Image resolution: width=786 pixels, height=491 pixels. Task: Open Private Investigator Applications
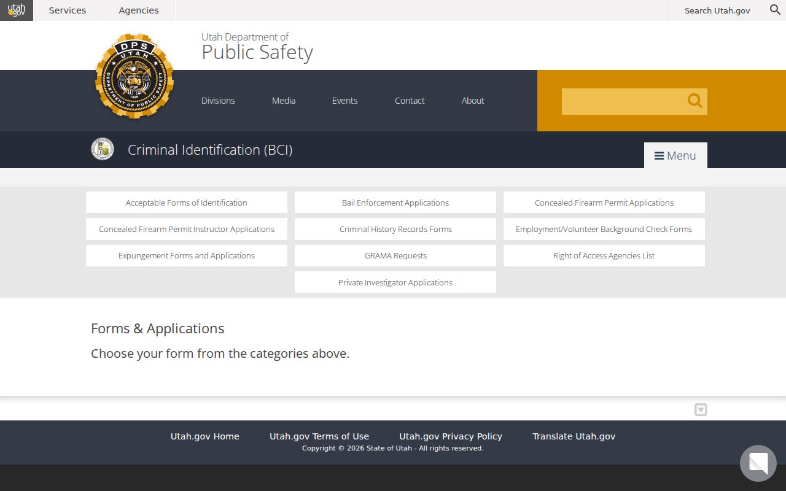[x=395, y=282]
